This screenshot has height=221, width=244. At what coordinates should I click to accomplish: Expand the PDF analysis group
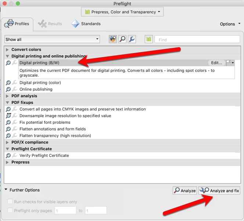point(7,96)
